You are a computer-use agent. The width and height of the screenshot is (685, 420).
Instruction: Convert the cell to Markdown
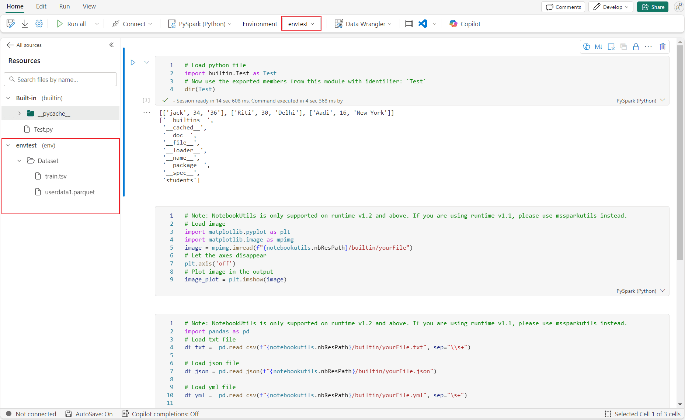[598, 46]
